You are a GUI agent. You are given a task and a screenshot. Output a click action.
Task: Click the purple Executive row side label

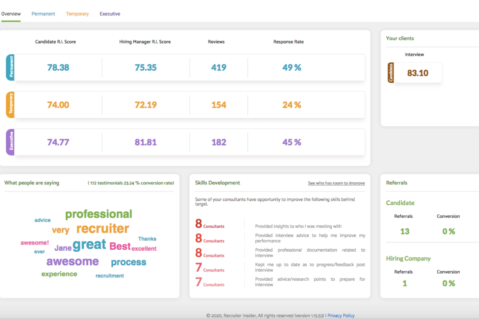(11, 142)
